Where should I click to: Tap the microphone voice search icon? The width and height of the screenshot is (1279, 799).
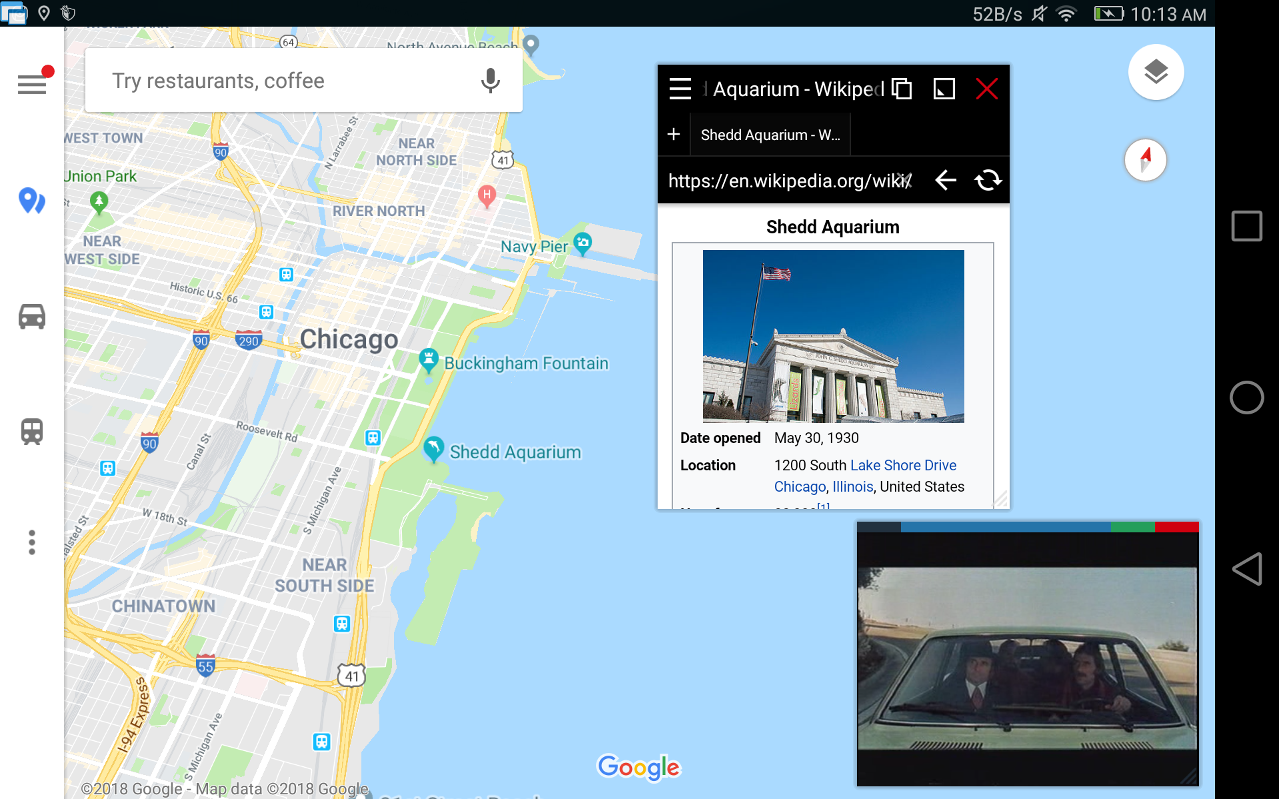(x=490, y=81)
